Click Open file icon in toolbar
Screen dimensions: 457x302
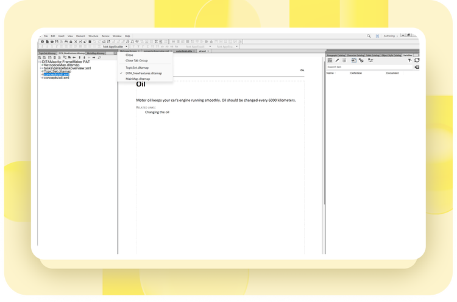[52, 41]
